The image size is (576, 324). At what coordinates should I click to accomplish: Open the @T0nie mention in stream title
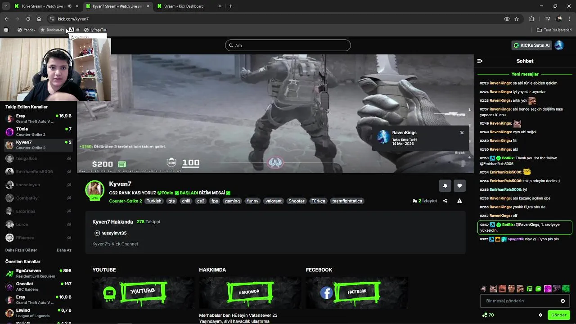click(165, 193)
